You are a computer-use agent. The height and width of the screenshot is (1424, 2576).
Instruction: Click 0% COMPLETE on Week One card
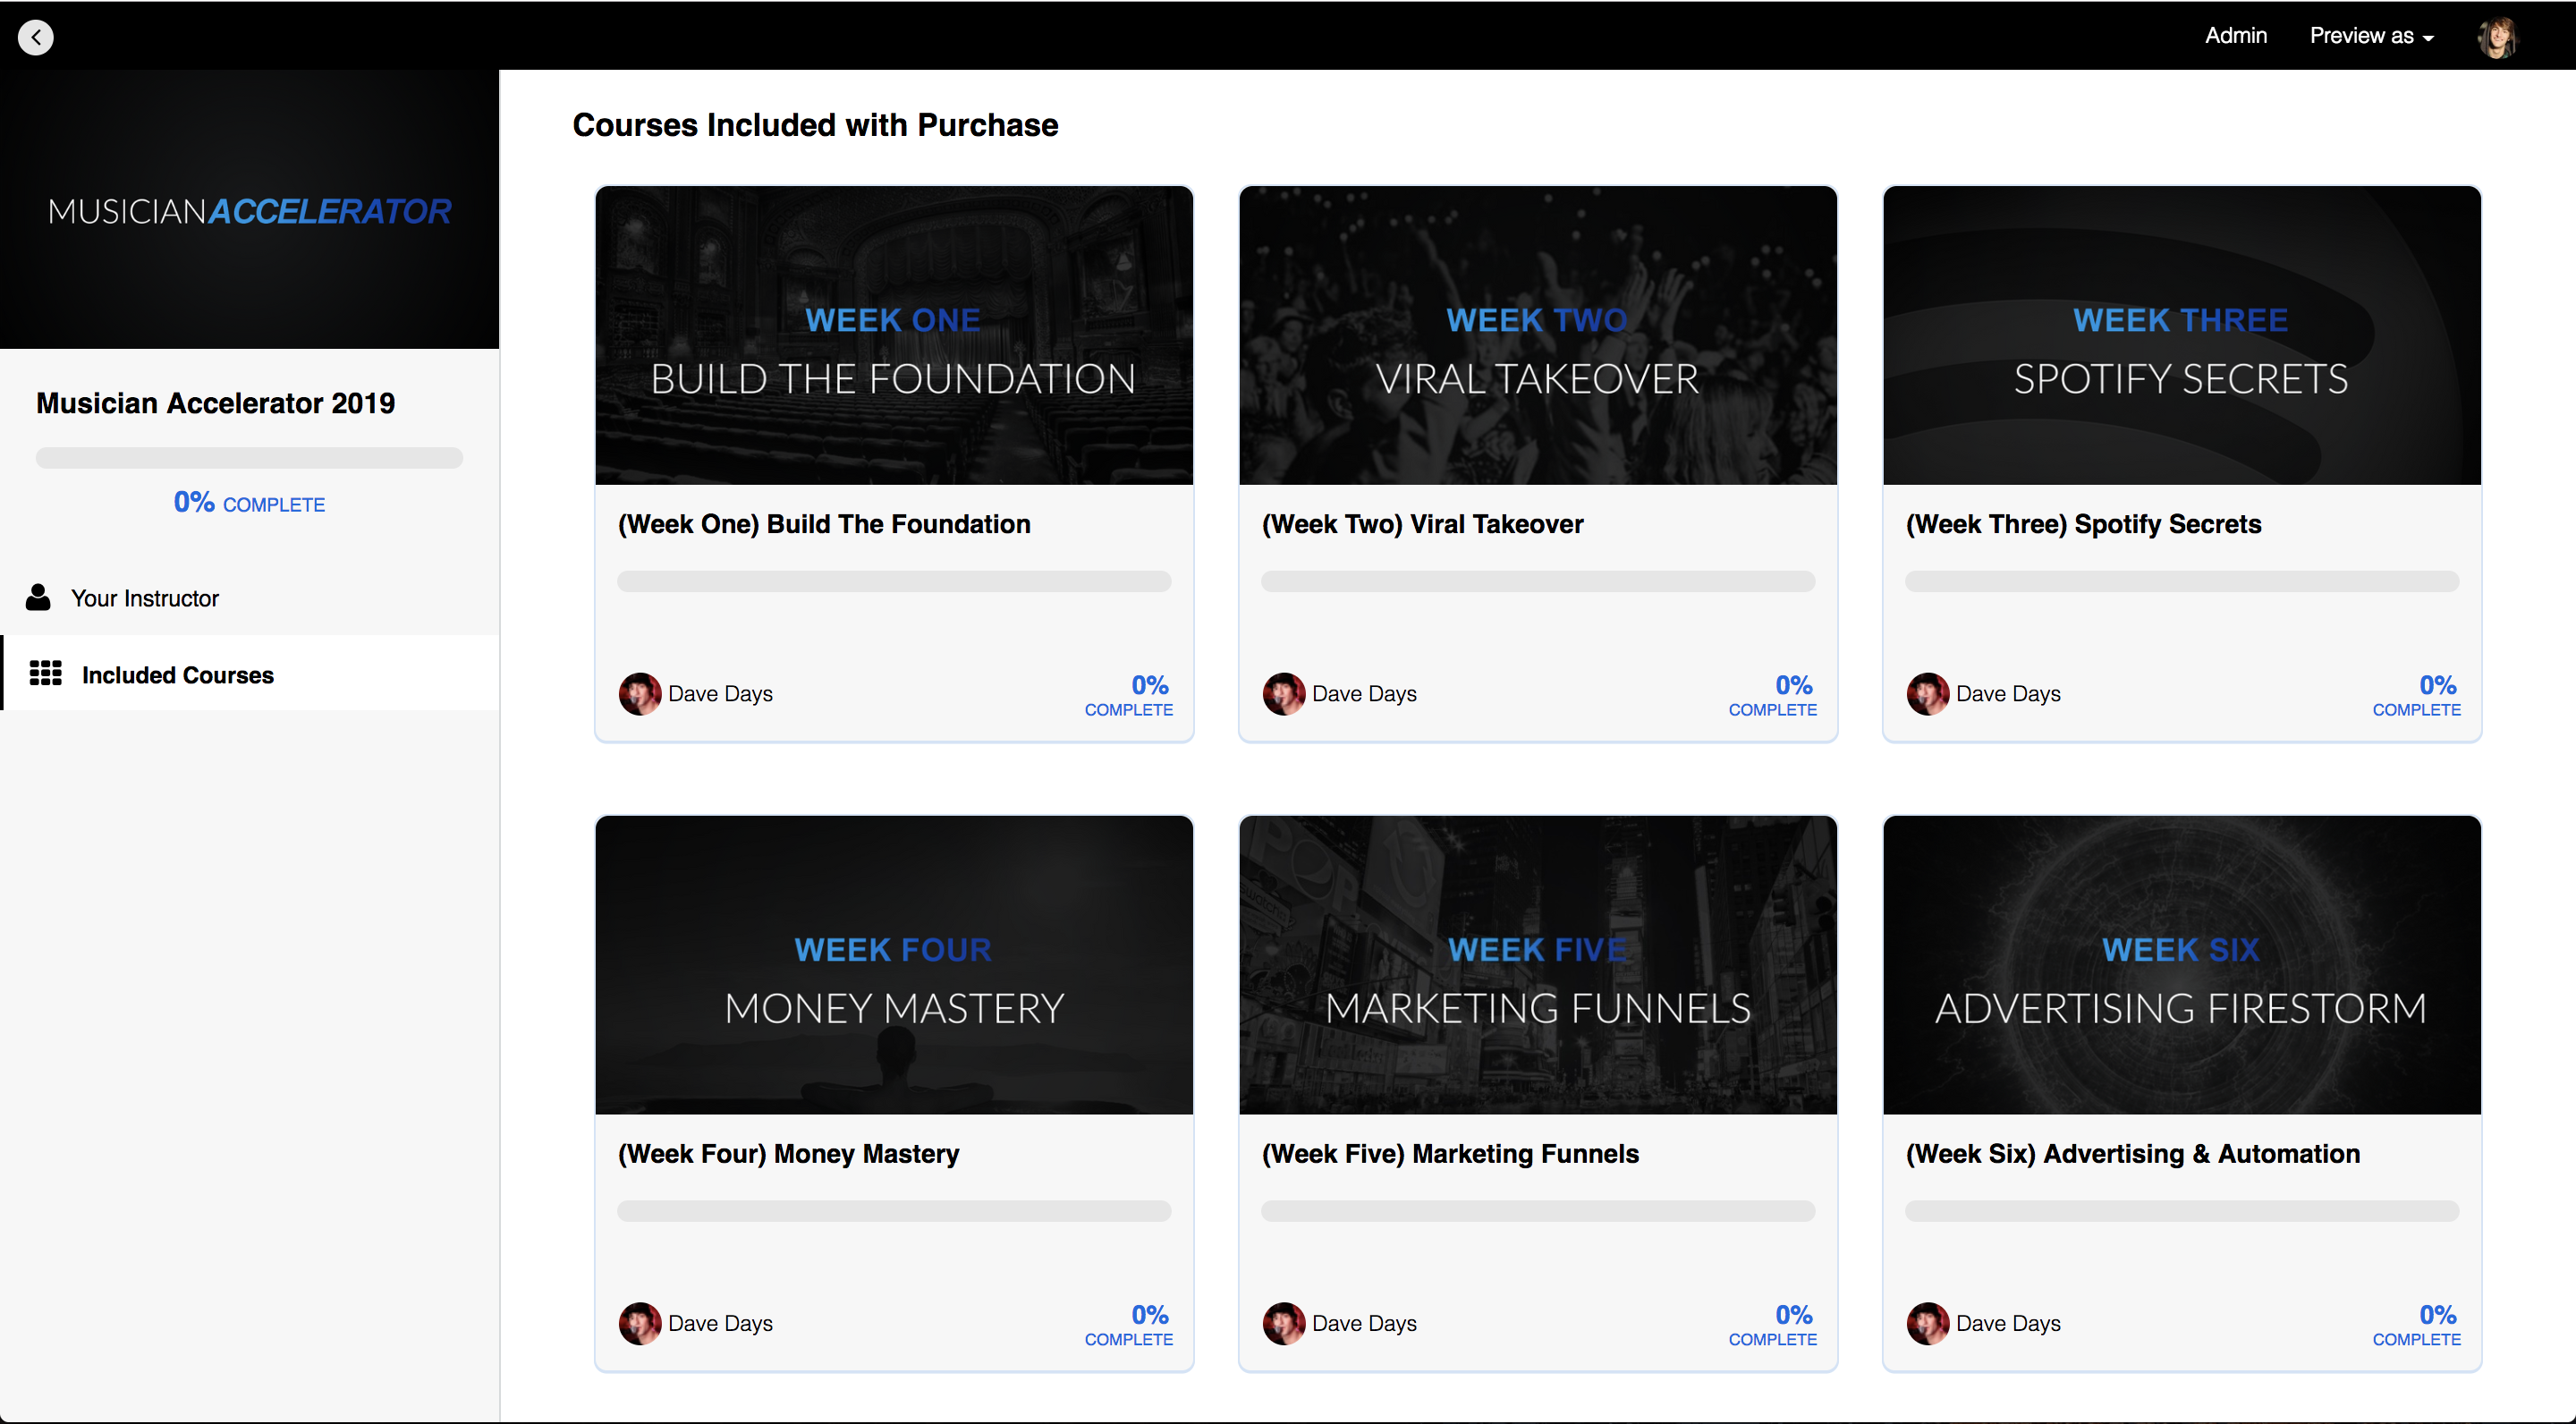point(1129,695)
